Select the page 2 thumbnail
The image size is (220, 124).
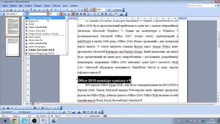click(13, 47)
